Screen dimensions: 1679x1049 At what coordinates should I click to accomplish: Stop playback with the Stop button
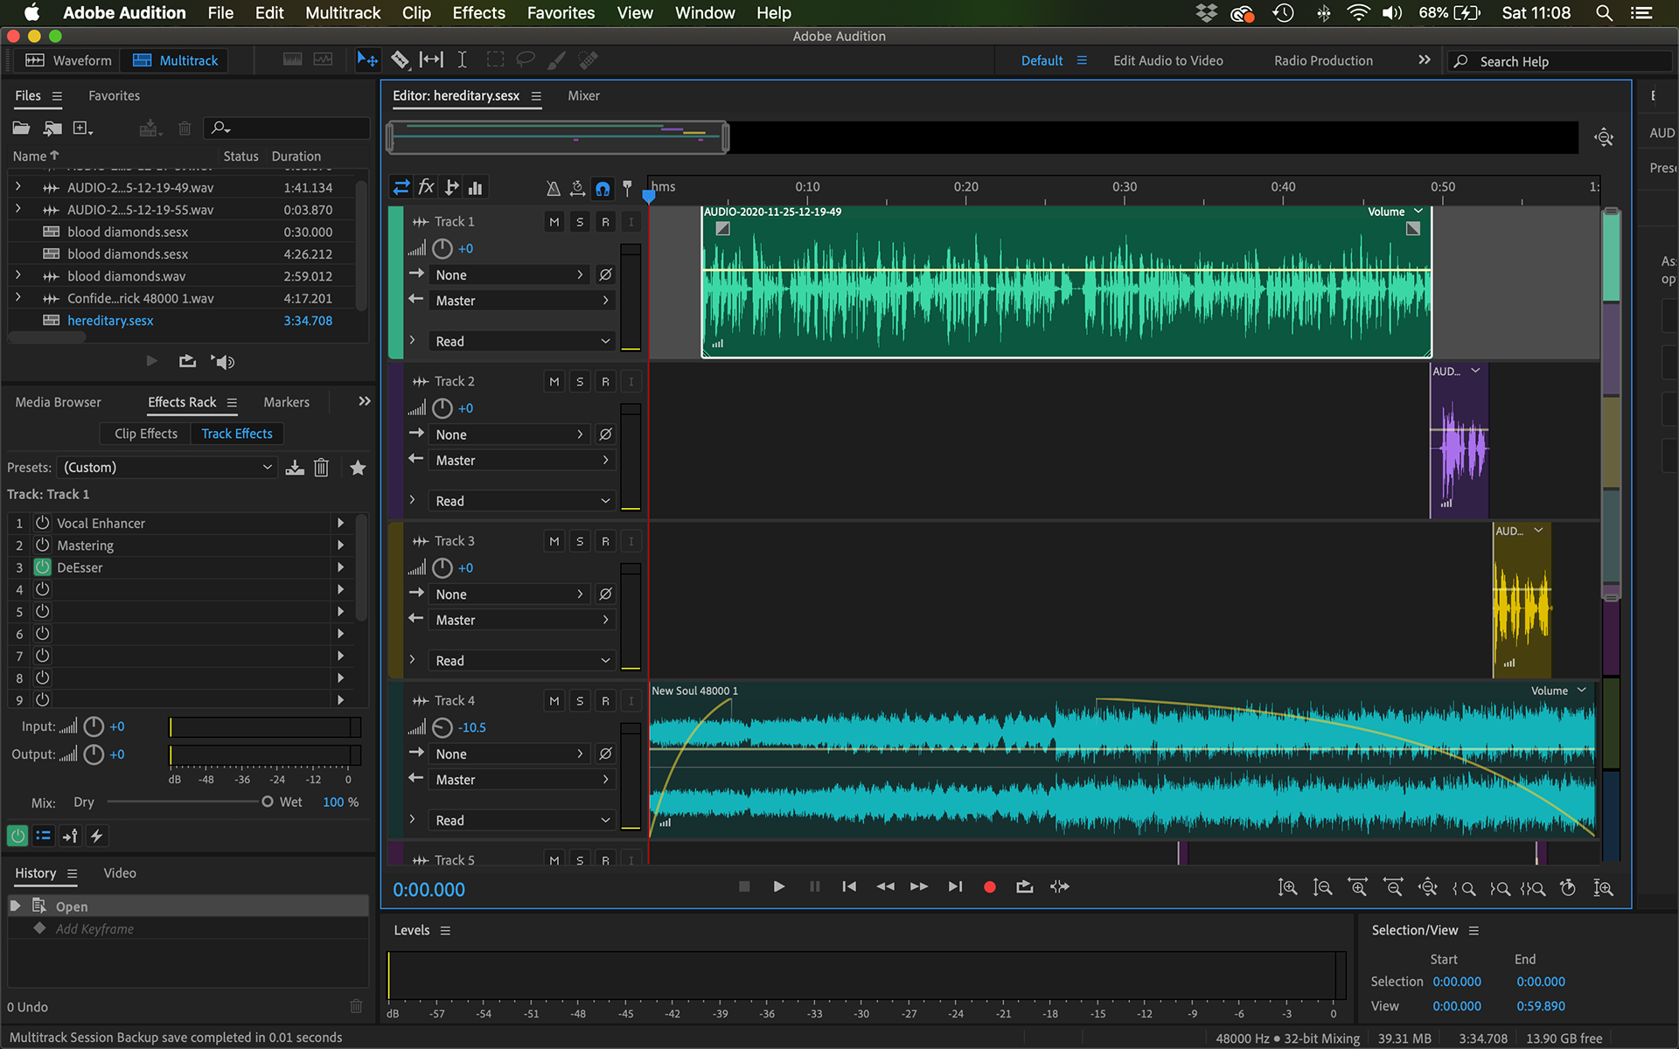point(744,886)
